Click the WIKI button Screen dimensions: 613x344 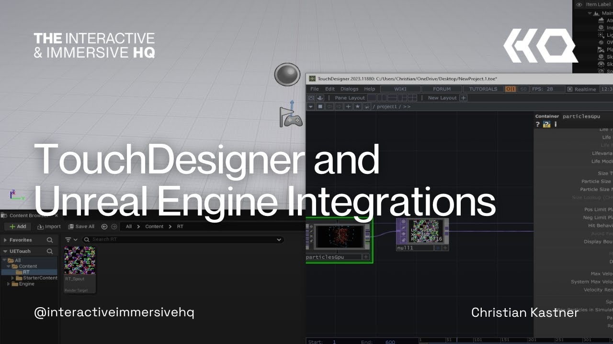[x=400, y=89]
